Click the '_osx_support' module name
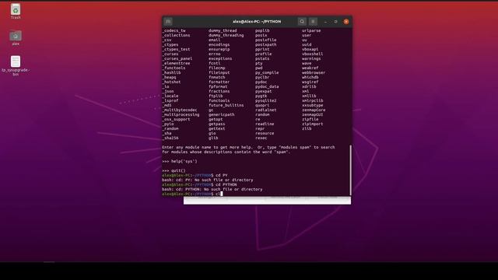This screenshot has width=498, height=280. (177, 119)
